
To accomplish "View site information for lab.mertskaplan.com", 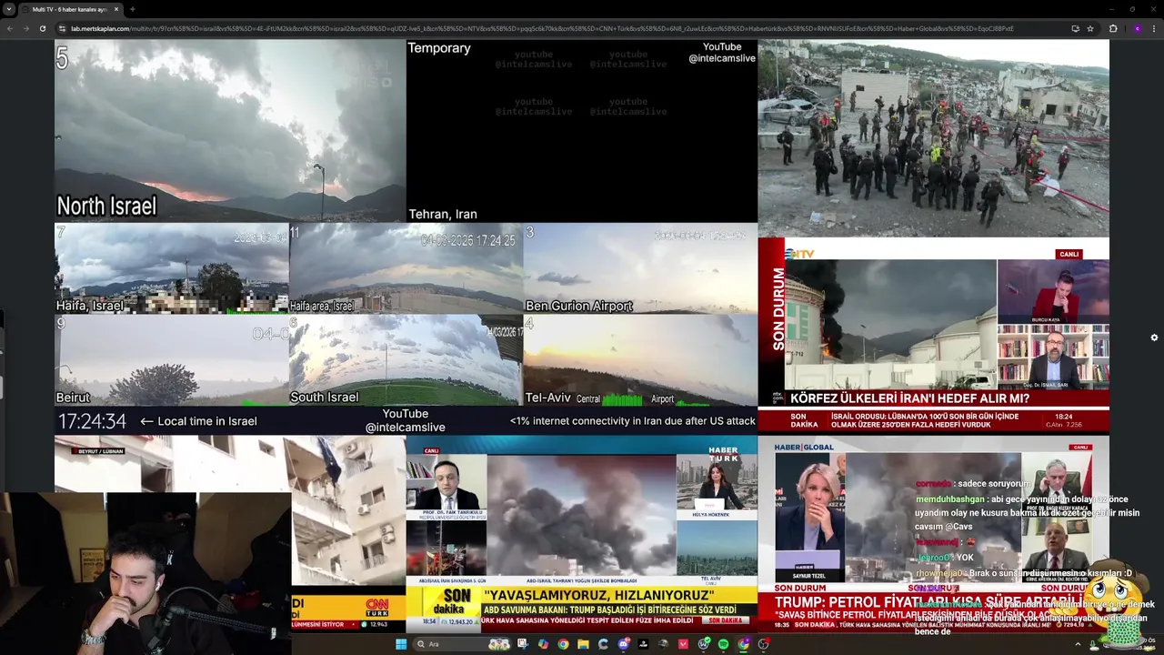I will (x=63, y=28).
